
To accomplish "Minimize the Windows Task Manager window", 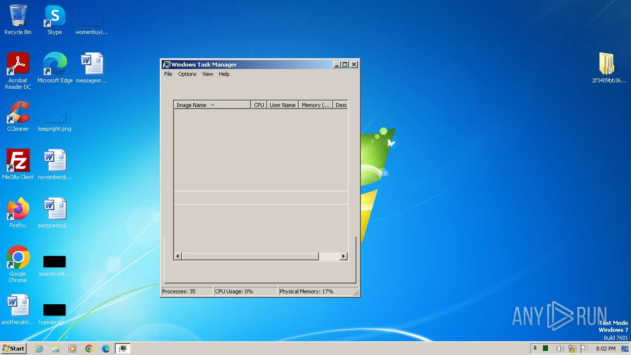I will click(x=337, y=65).
